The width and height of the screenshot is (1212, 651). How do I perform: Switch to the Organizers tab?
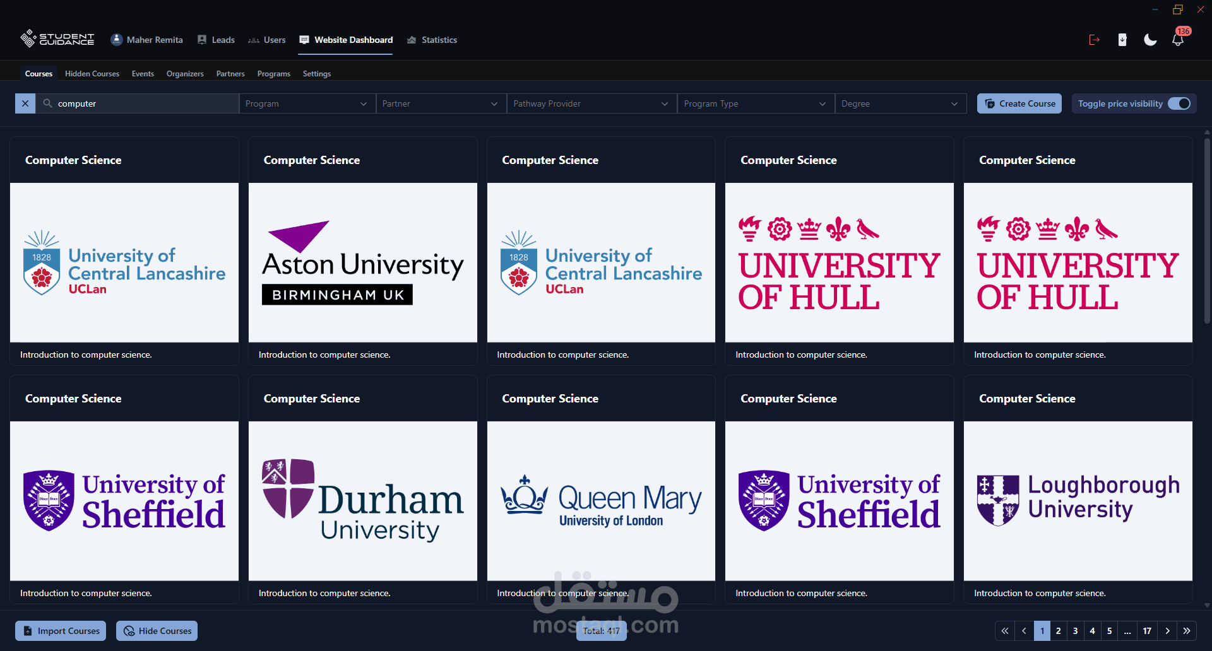click(185, 74)
